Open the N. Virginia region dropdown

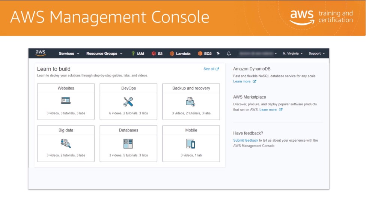[x=293, y=54]
